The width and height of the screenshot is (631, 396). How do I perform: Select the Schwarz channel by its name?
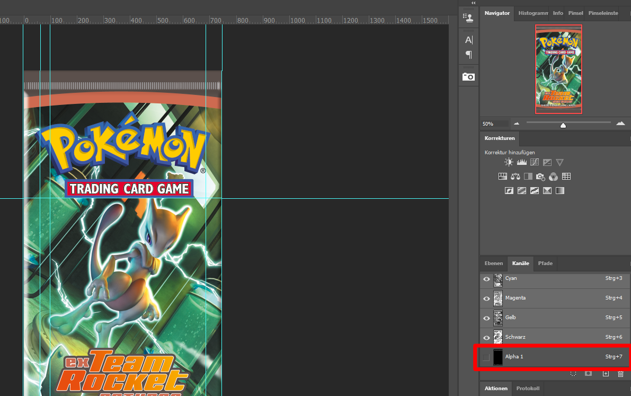point(516,337)
